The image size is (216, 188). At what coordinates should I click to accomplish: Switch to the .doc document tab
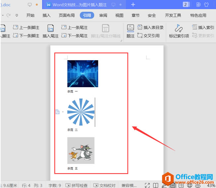21,5
